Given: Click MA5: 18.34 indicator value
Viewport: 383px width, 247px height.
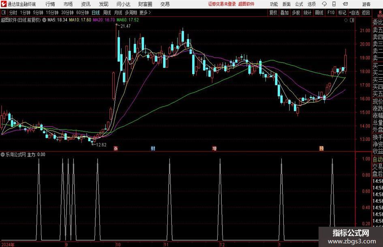Looking at the screenshot, I should click(x=57, y=20).
